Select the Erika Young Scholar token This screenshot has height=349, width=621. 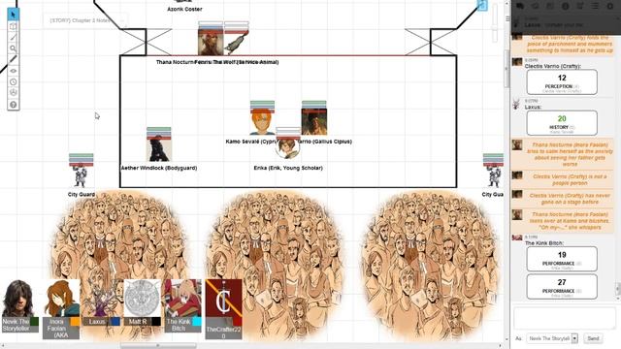pyautogui.click(x=288, y=147)
